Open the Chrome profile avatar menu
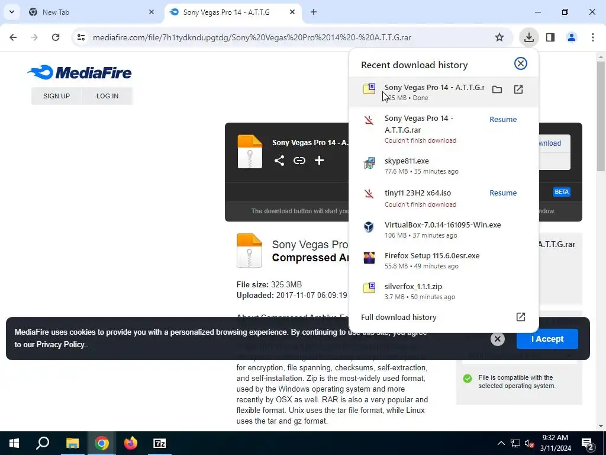The width and height of the screenshot is (606, 455). click(x=571, y=37)
